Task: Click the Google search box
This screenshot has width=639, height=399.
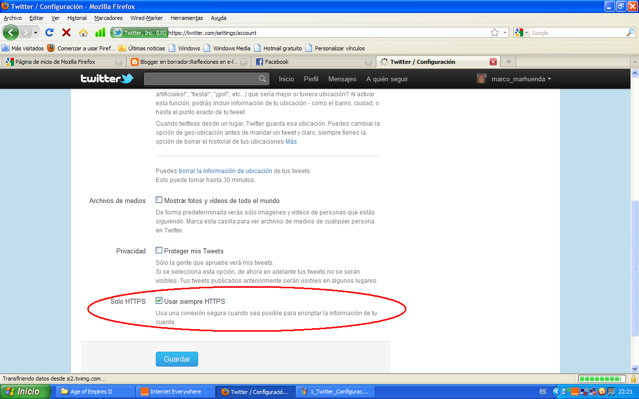Action: (x=577, y=33)
